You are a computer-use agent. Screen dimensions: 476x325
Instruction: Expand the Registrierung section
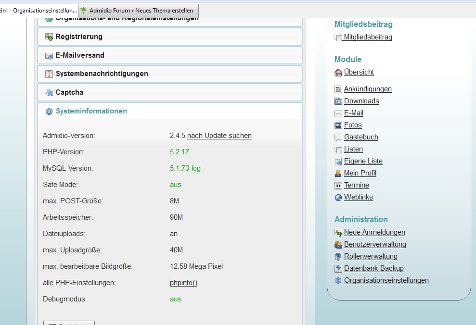point(79,37)
